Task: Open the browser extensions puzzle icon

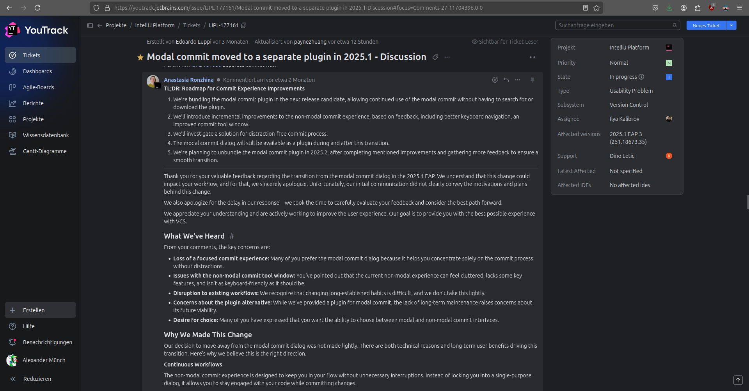Action: point(698,8)
